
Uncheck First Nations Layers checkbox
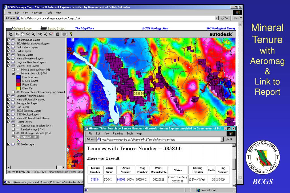coord(9,47)
